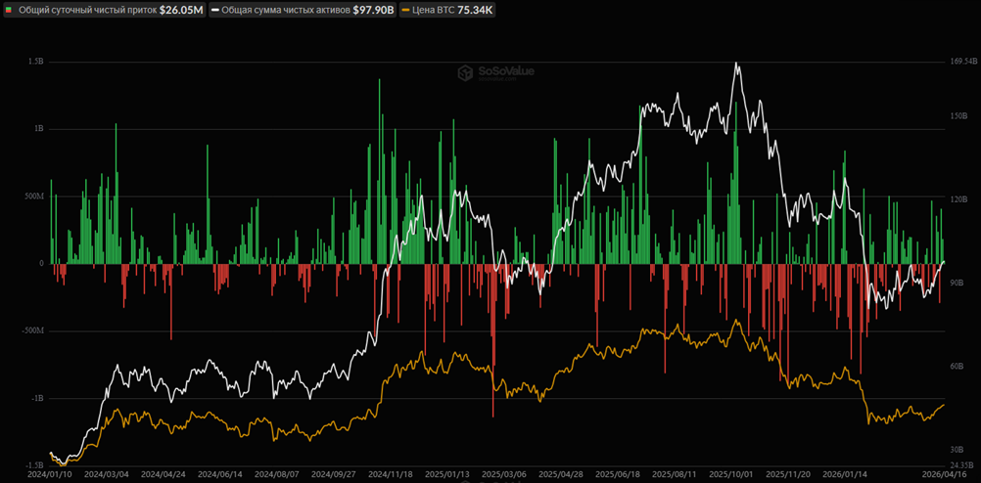Select the 2024/11/18 date axis label
Screen dimensions: 981x483
coord(390,474)
